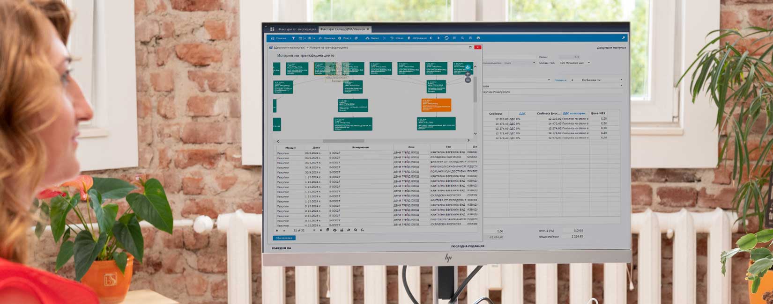Screen dimensions: 773x304
Task: Click the refresh icon in blue toolbar
Action: tap(446, 38)
